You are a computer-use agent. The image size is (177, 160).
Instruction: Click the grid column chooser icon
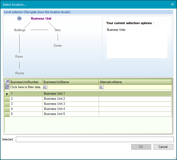tap(7, 82)
